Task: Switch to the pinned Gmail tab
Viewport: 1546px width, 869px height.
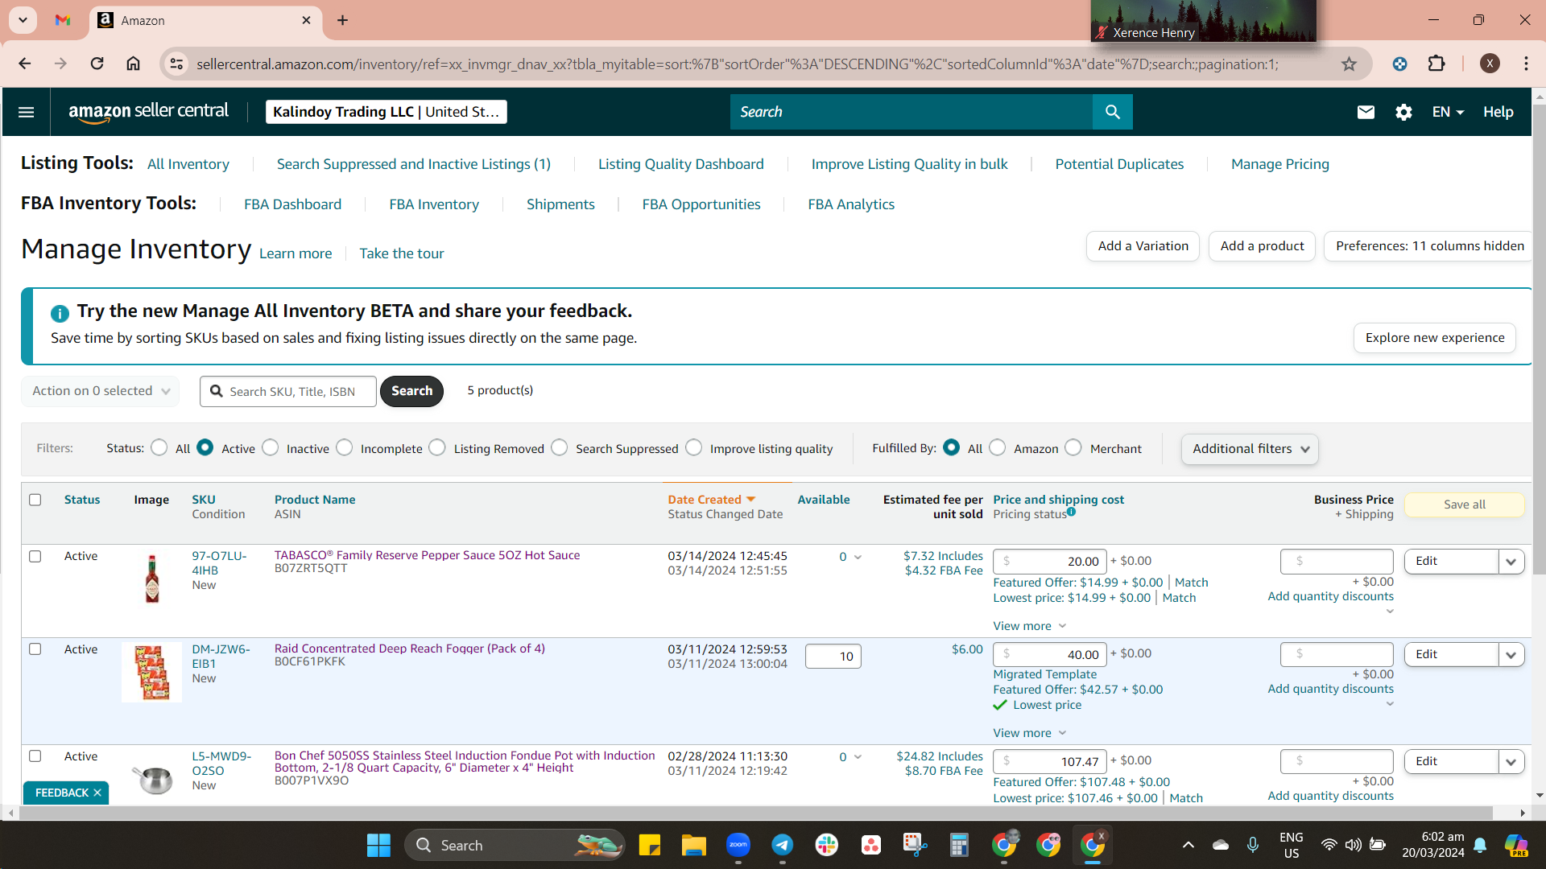Action: [63, 20]
